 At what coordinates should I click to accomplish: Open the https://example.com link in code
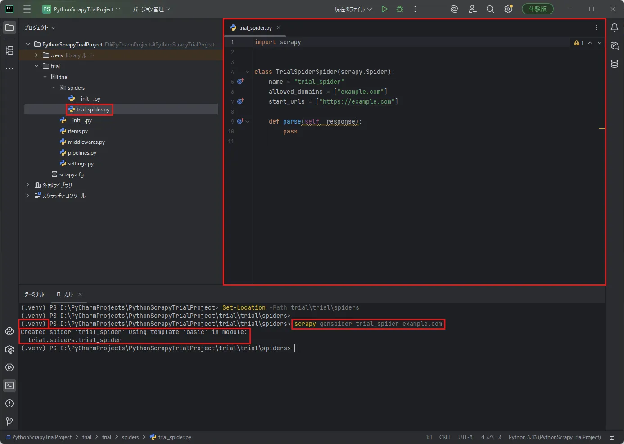(x=357, y=101)
